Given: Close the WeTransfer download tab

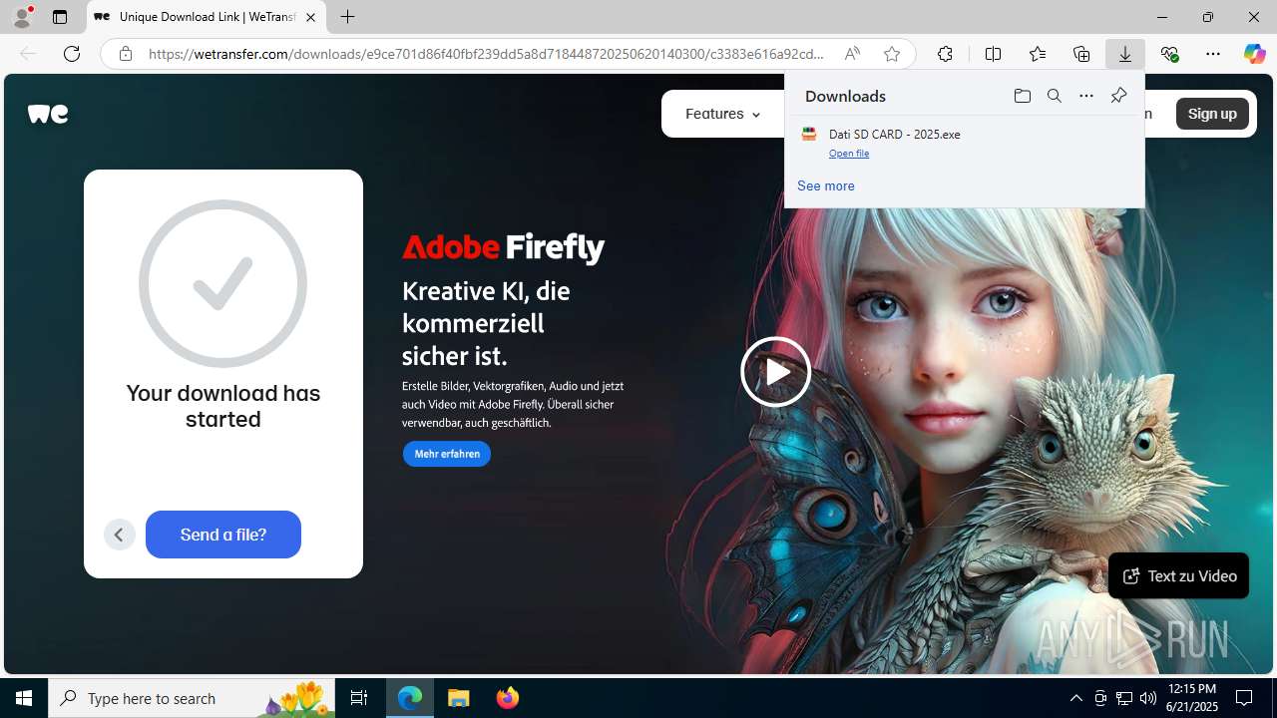Looking at the screenshot, I should click(x=310, y=17).
